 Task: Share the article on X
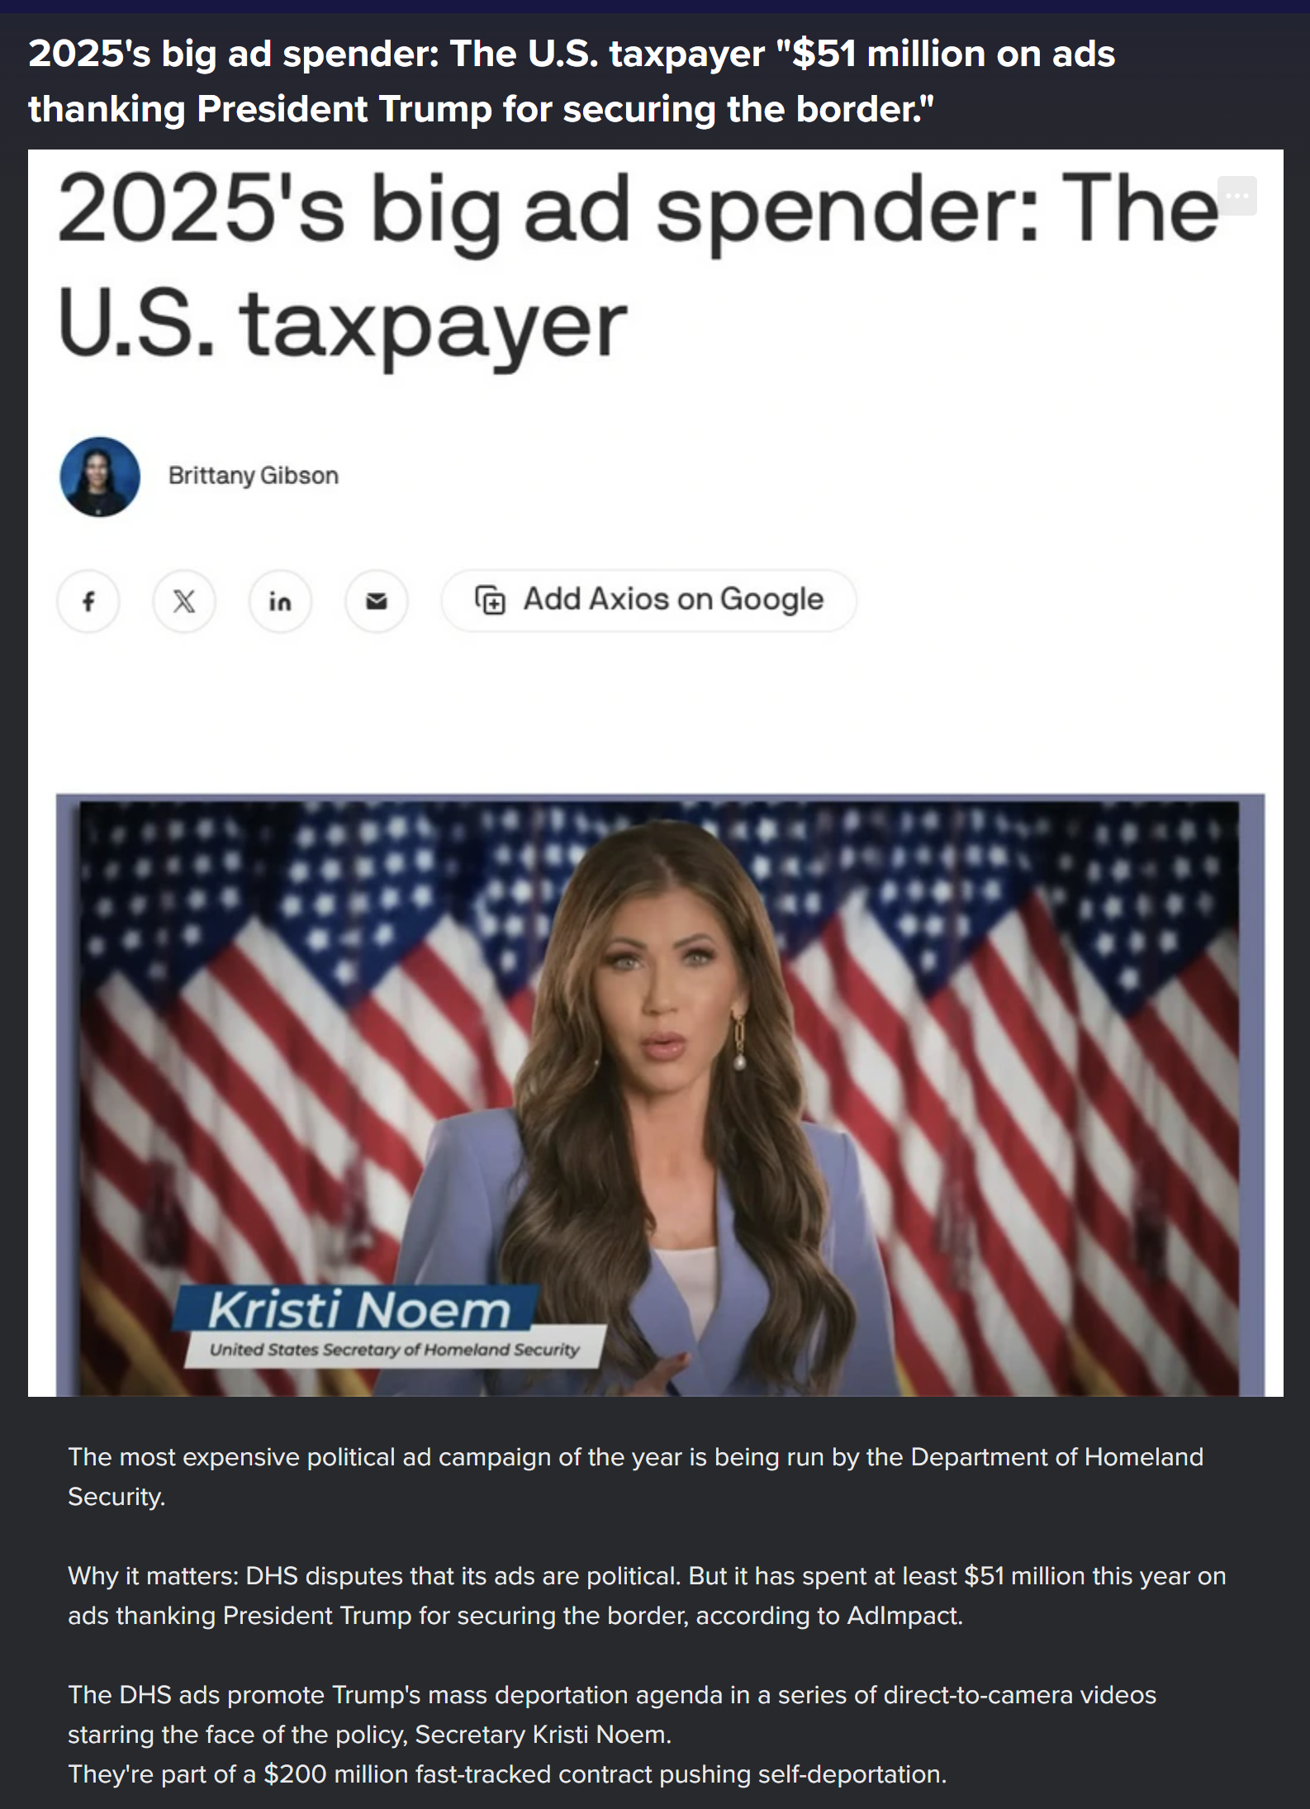(x=184, y=601)
